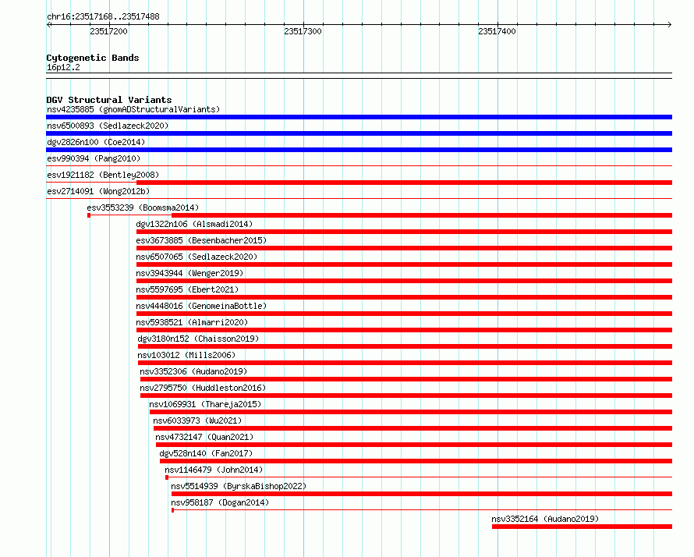The height and width of the screenshot is (557, 694).
Task: Click nsv958187 (Dogan2014) label
Action: (x=220, y=502)
